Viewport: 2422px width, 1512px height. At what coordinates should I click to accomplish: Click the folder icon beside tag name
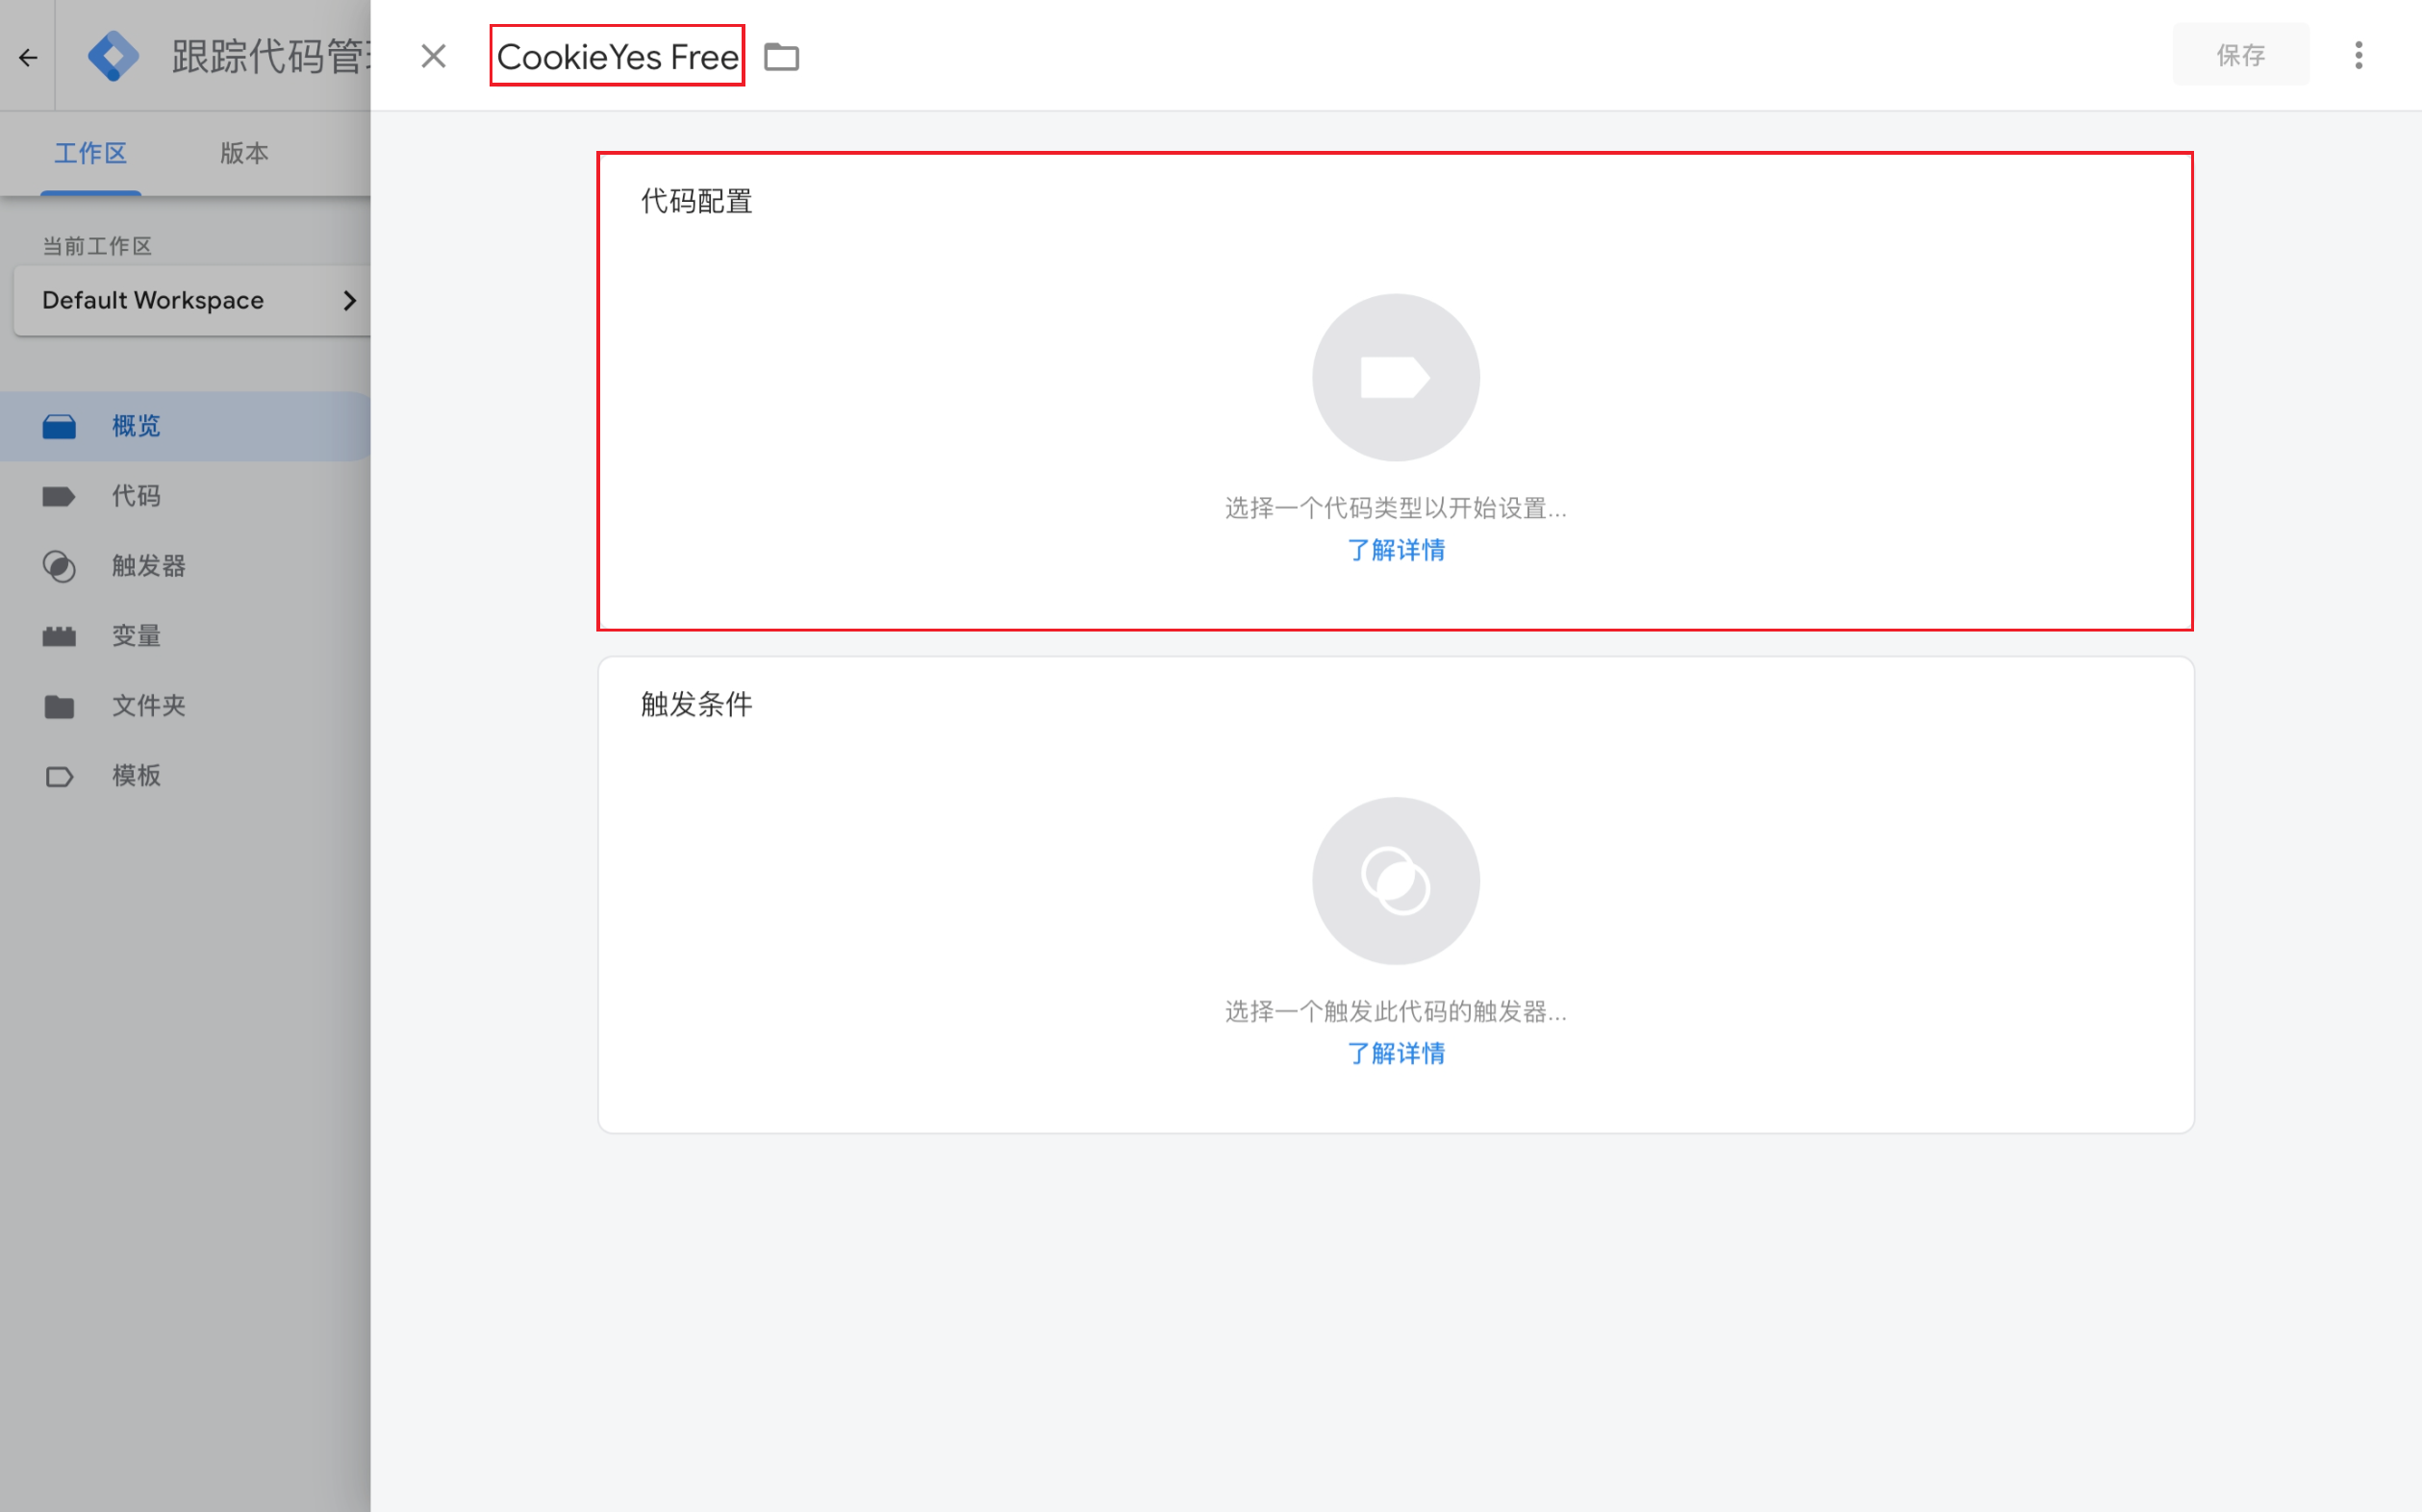click(x=781, y=57)
